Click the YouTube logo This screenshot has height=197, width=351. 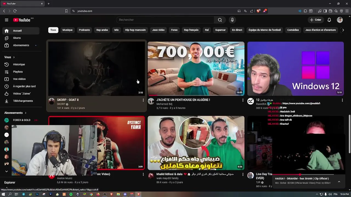click(x=22, y=20)
